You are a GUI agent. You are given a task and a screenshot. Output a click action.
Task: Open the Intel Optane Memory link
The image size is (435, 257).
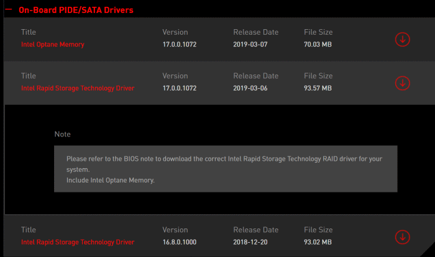pyautogui.click(x=53, y=44)
